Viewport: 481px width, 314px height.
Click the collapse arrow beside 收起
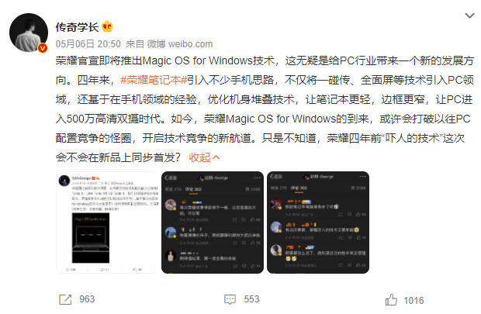[x=216, y=157]
